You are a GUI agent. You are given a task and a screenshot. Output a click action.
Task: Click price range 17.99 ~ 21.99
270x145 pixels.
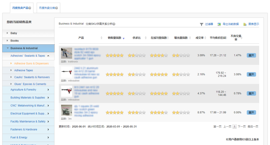pos(218,112)
